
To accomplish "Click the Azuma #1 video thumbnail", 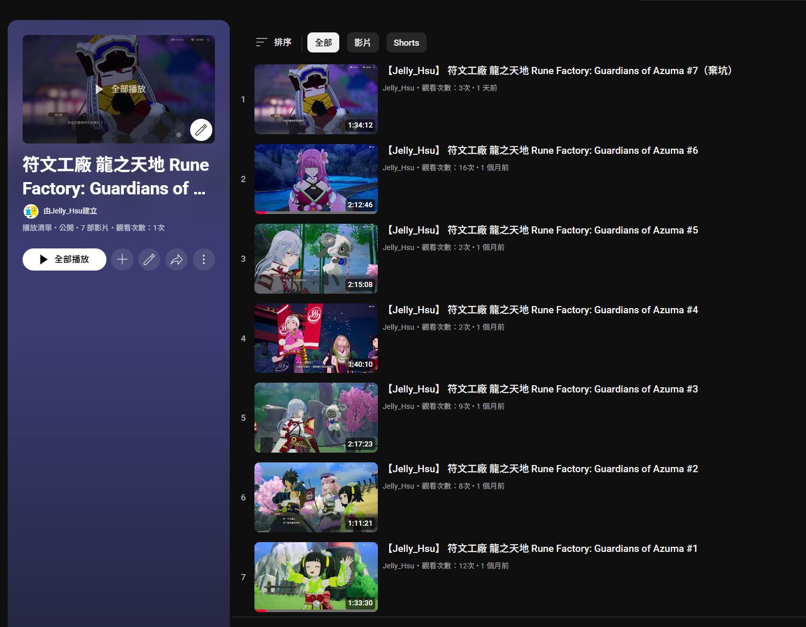I will (x=316, y=577).
